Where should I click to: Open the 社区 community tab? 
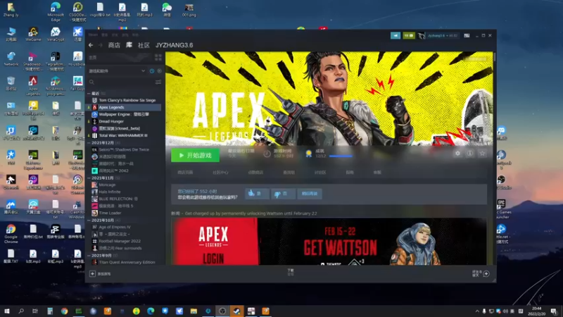(144, 45)
